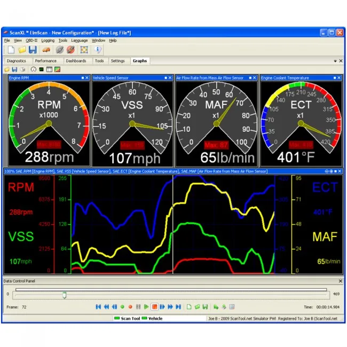
Task: Click the red disconnect plug icon
Action: click(x=70, y=50)
